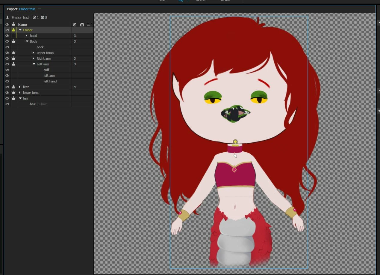Hide the Right arm group eye icon
Viewport: 380px width, 275px height.
pyautogui.click(x=7, y=58)
